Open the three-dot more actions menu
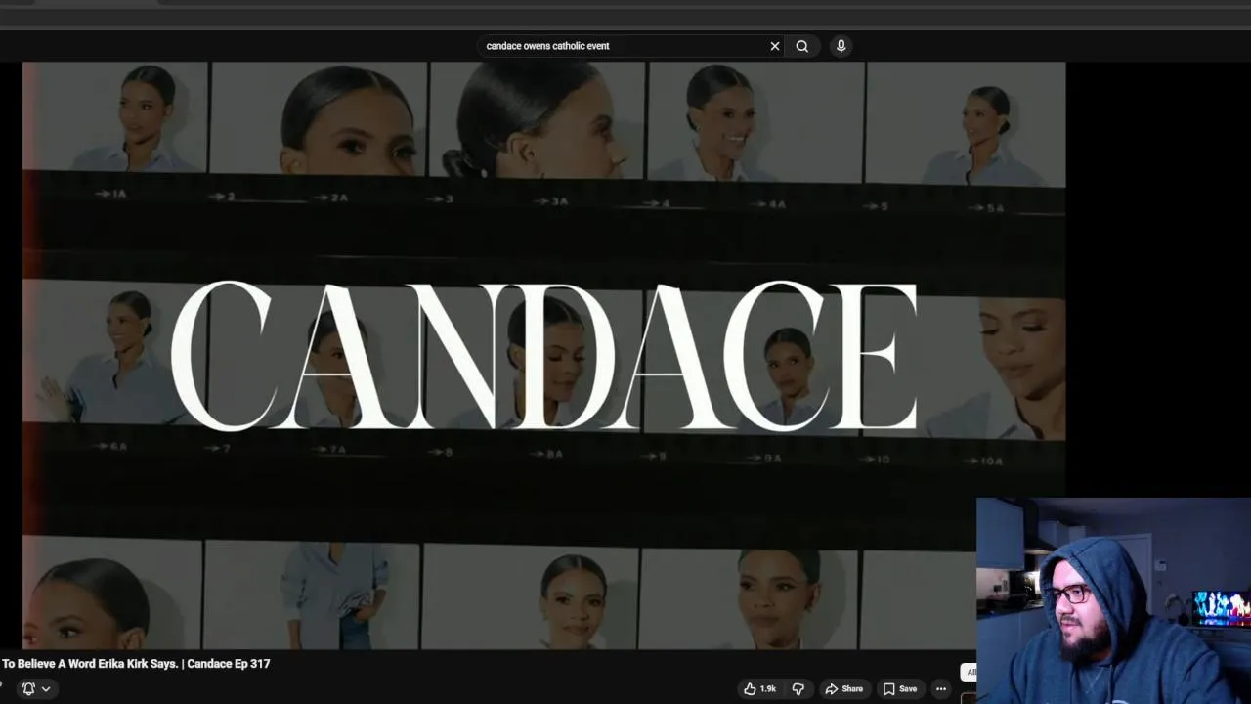This screenshot has width=1251, height=704. (941, 688)
